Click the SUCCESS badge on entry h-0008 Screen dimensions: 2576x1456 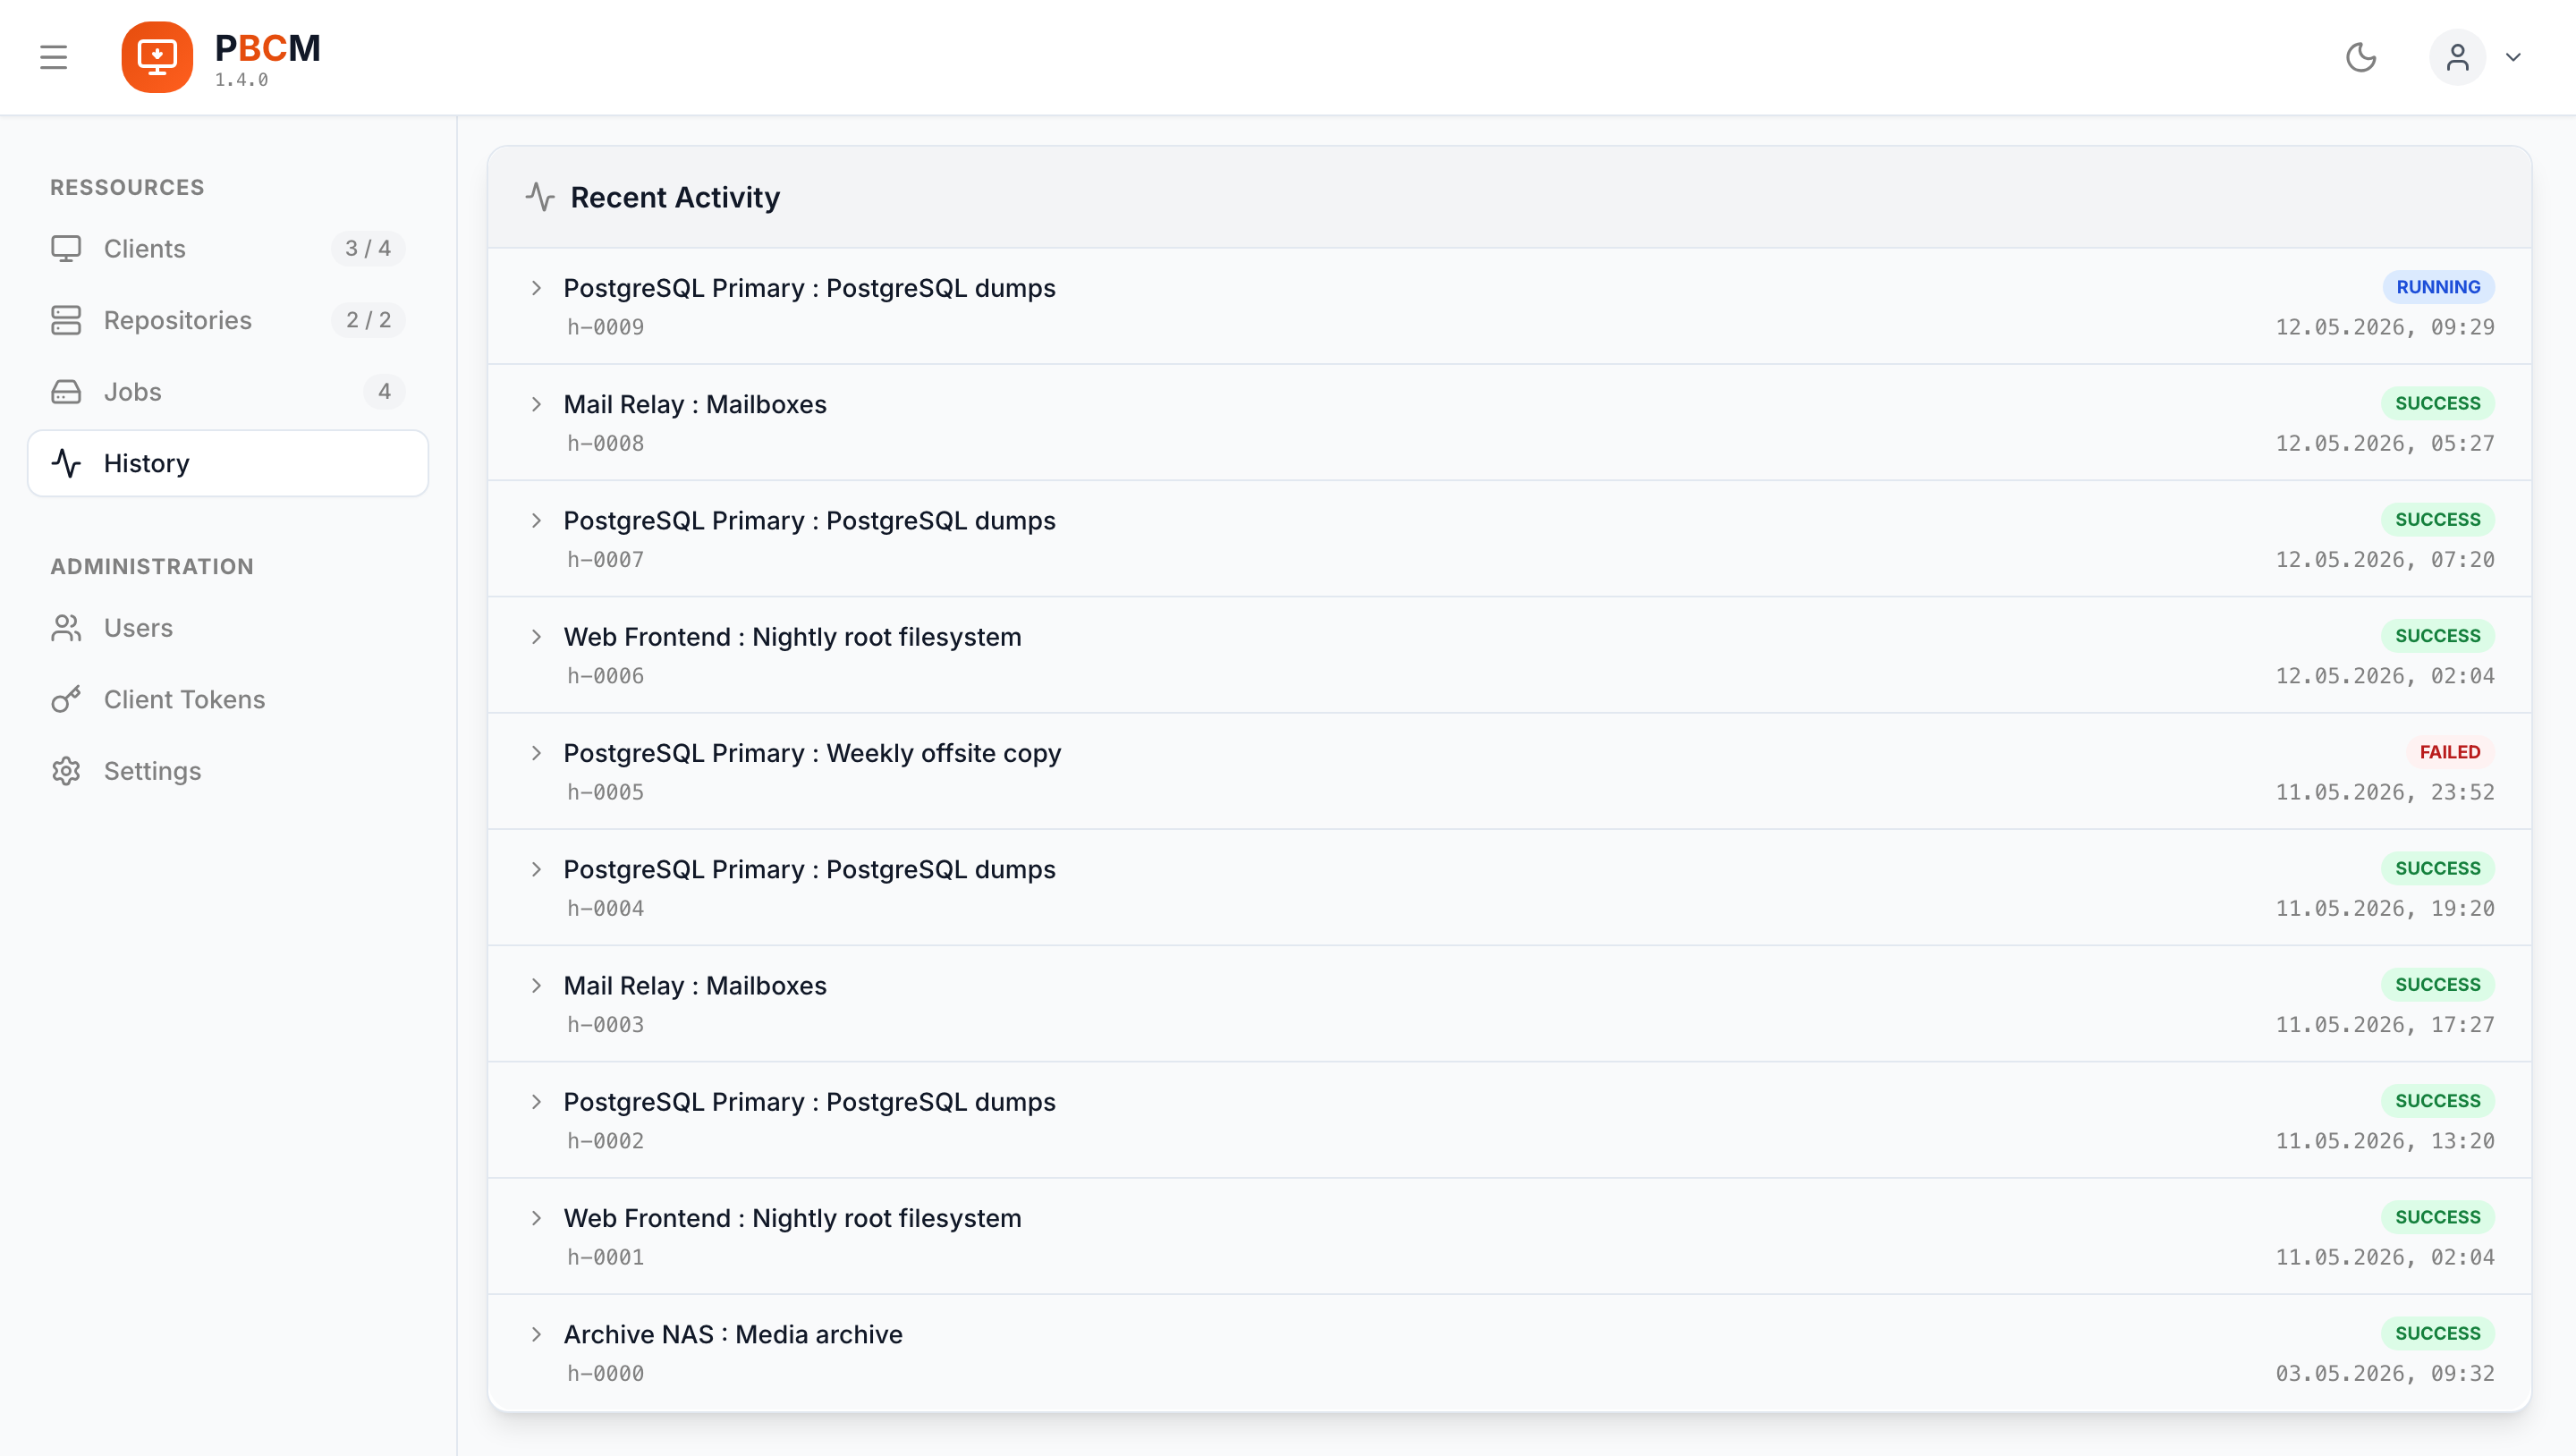(x=2438, y=403)
